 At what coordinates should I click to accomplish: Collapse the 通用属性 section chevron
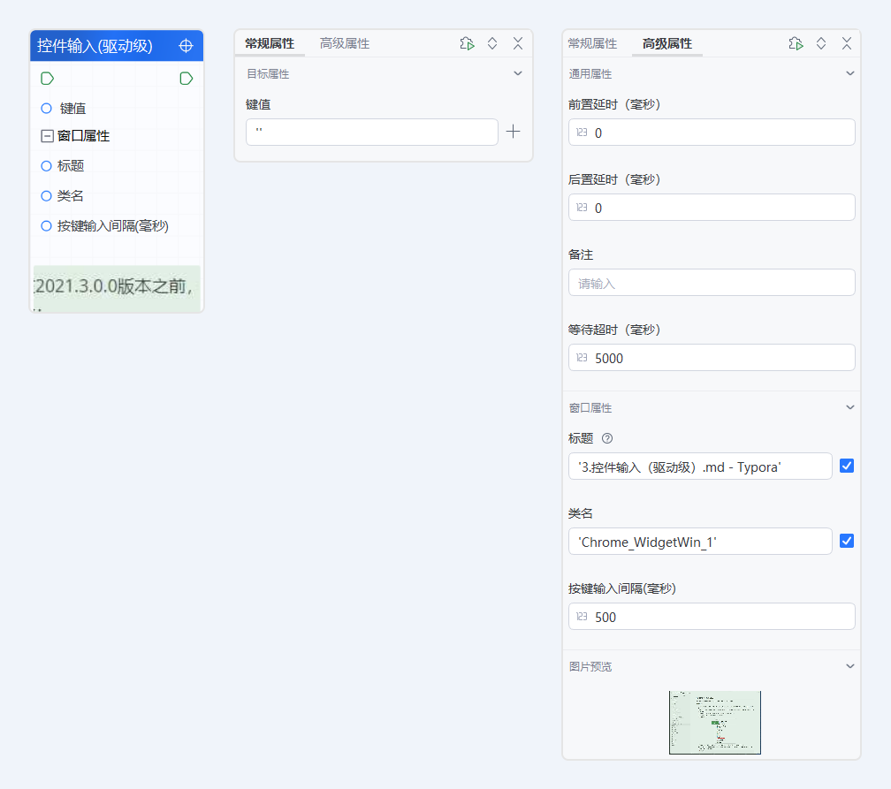coord(849,73)
